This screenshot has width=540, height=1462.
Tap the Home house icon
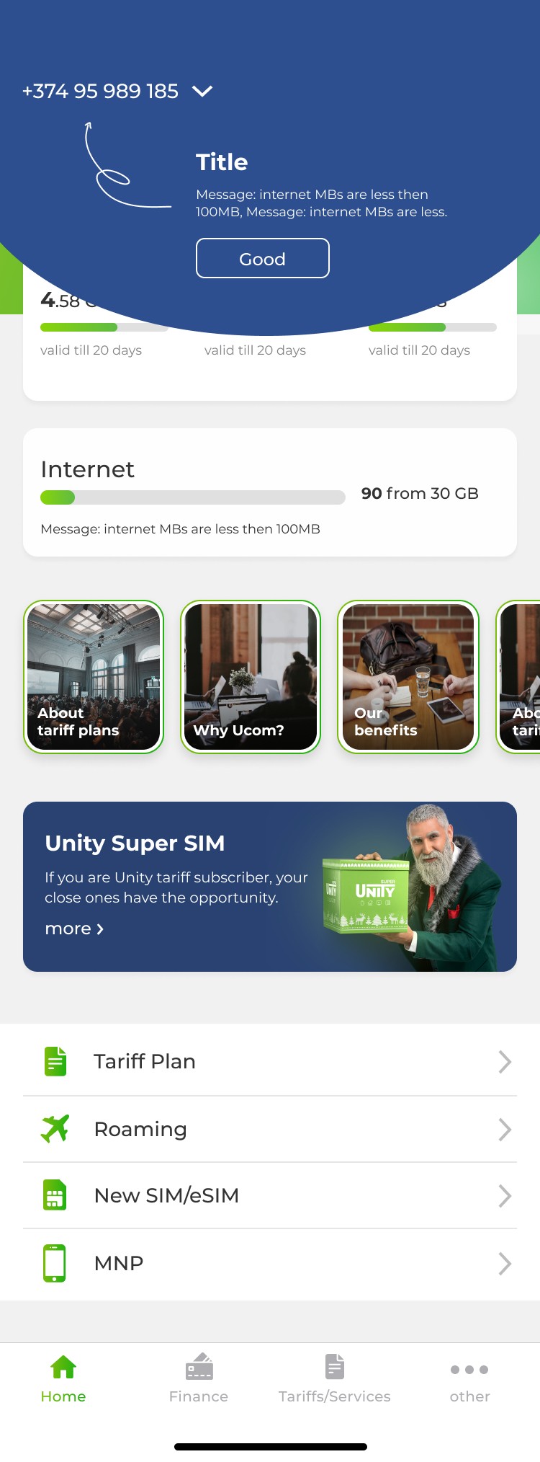[63, 1367]
